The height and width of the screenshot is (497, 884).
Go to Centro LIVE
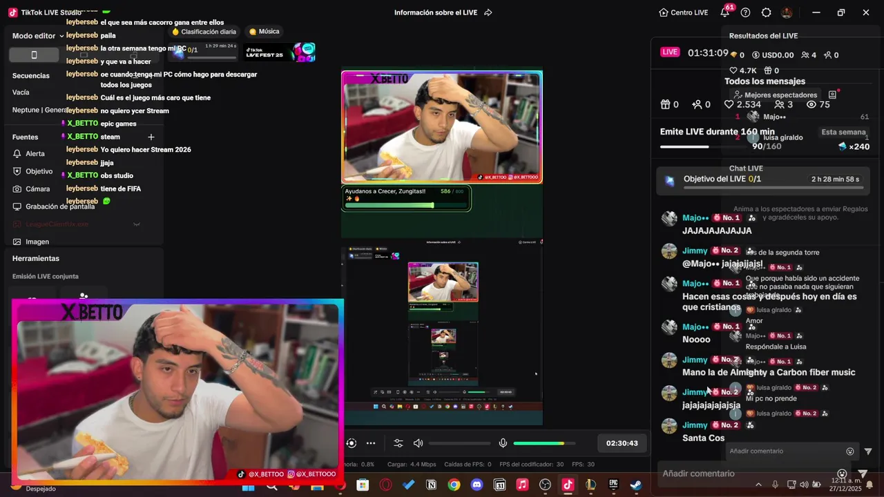coord(683,12)
